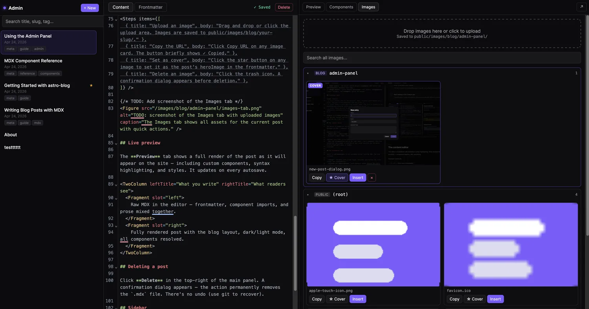The width and height of the screenshot is (589, 309).
Task: Set apple-touch-icon.png as cover image
Action: 337,299
